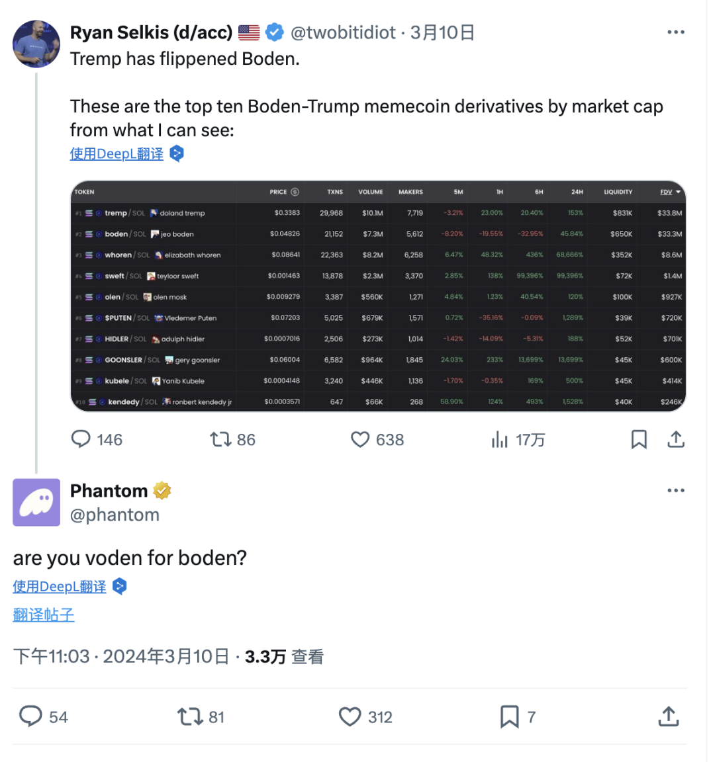Retweet the Ryan Selkis post

(x=232, y=439)
